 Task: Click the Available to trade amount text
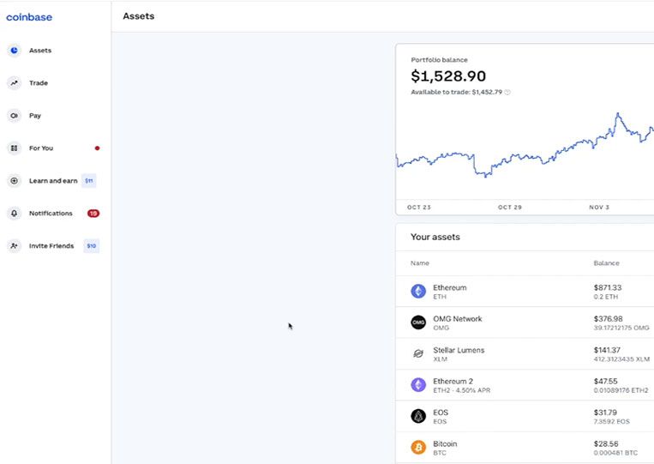pyautogui.click(x=456, y=93)
